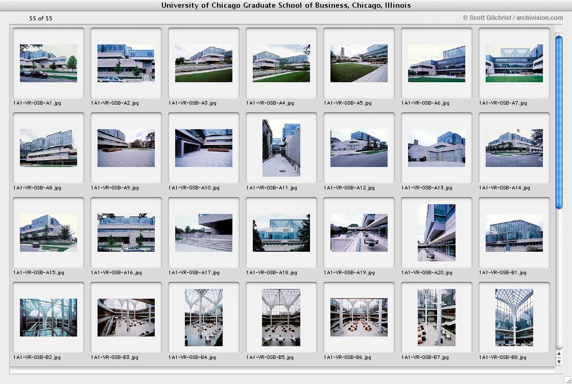Open atrium thumbnail 1A1-VR-GSB-B3.jpg

click(126, 318)
